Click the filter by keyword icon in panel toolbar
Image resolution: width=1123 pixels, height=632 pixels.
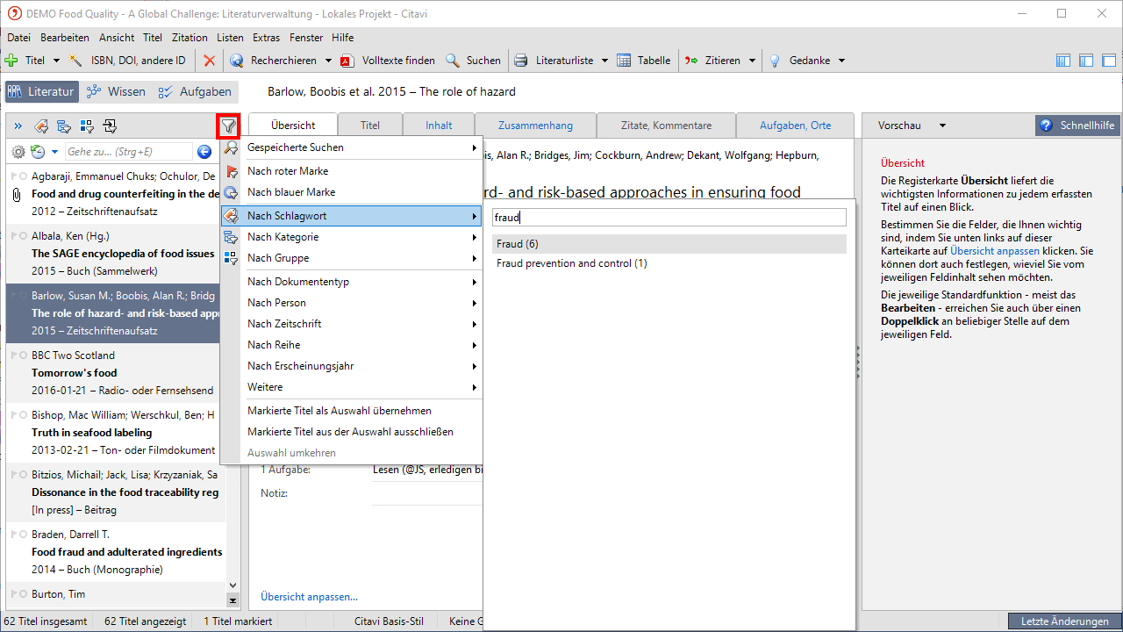40,126
